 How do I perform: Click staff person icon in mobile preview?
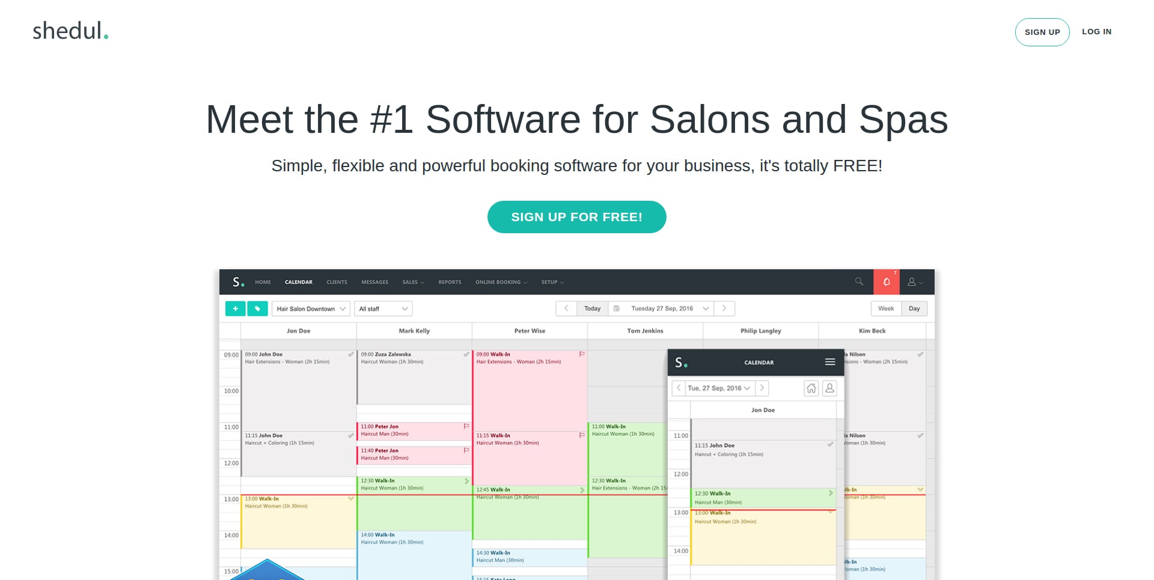click(x=829, y=388)
